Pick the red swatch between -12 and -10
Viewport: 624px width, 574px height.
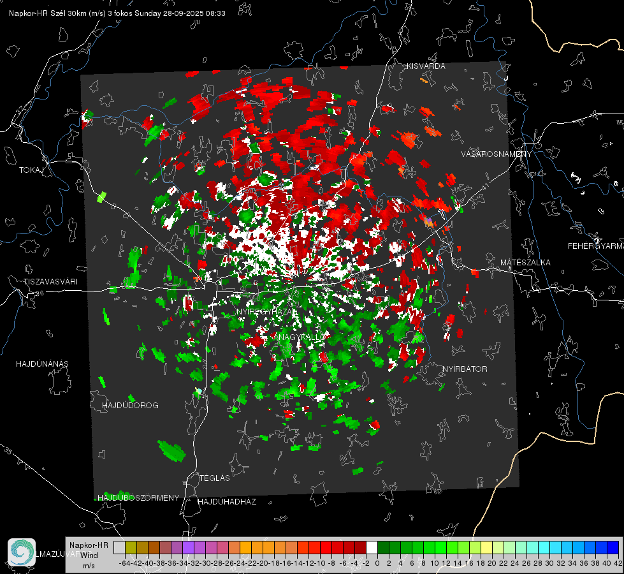314,547
